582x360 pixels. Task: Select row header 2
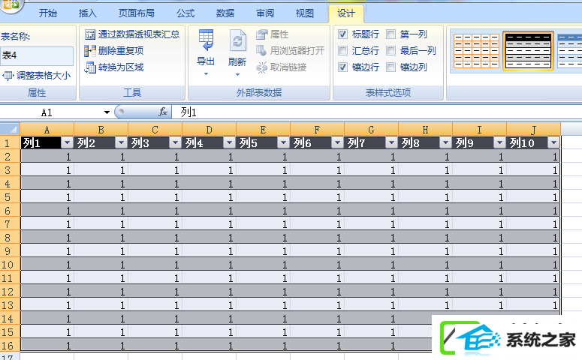click(x=10, y=157)
